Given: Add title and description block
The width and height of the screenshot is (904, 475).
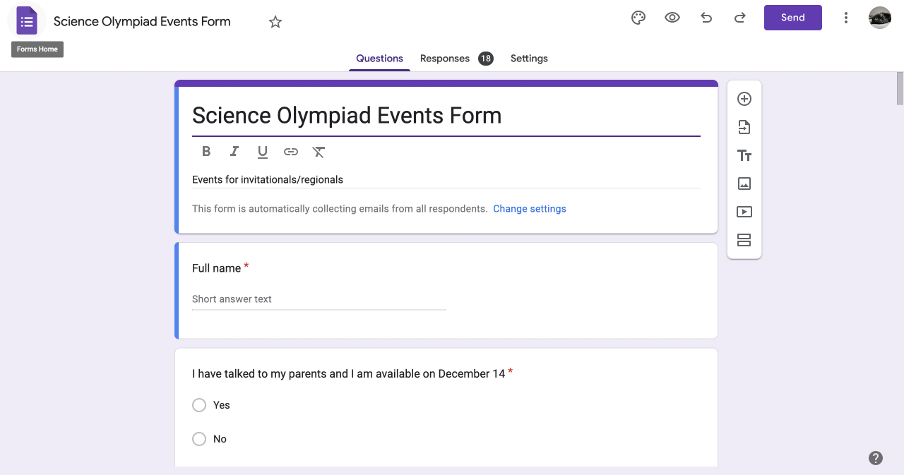Looking at the screenshot, I should click(x=744, y=155).
